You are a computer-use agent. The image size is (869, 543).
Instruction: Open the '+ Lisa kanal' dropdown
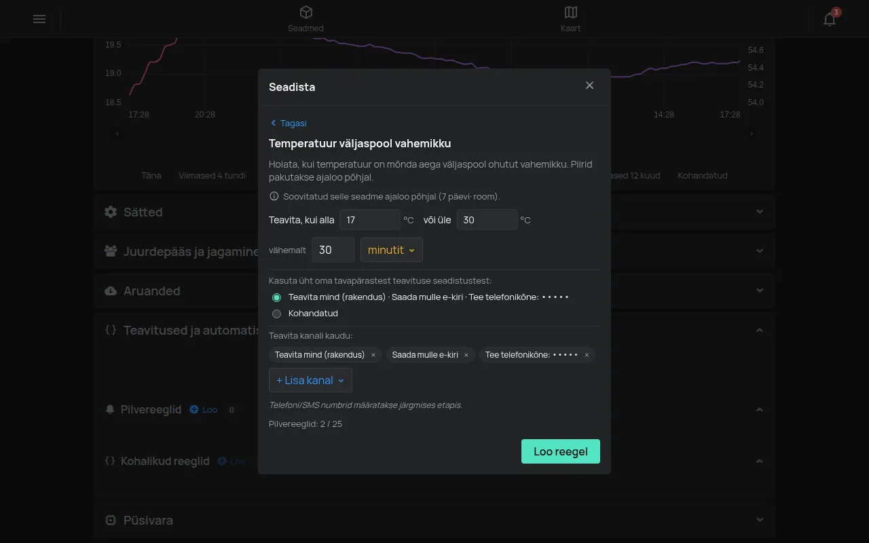coord(310,380)
